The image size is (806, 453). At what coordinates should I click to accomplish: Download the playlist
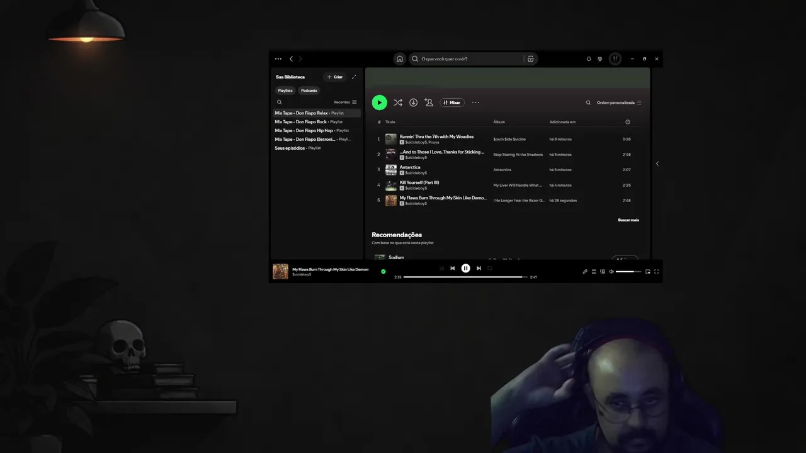[x=413, y=103]
